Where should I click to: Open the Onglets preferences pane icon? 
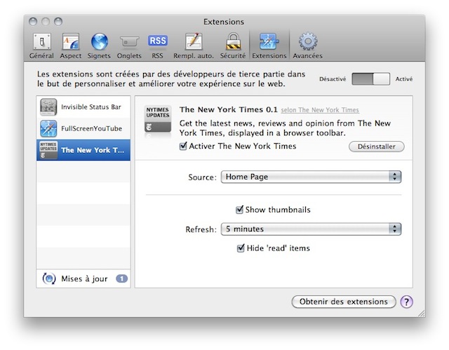point(129,42)
